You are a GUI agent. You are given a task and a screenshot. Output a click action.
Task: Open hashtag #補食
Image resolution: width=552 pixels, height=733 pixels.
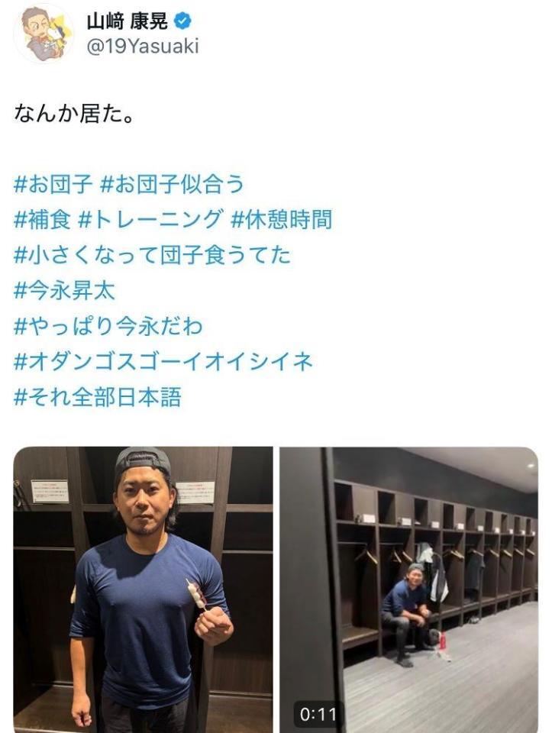tap(42, 219)
